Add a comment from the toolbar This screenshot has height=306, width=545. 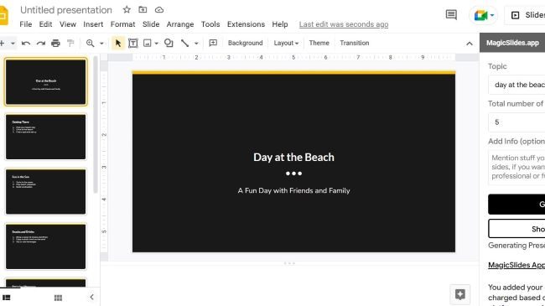pos(213,43)
